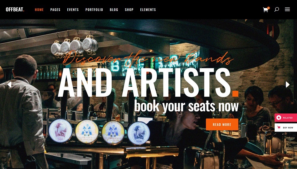This screenshot has height=169, width=297.
Task: Open the shopping cart icon
Action: point(266,10)
